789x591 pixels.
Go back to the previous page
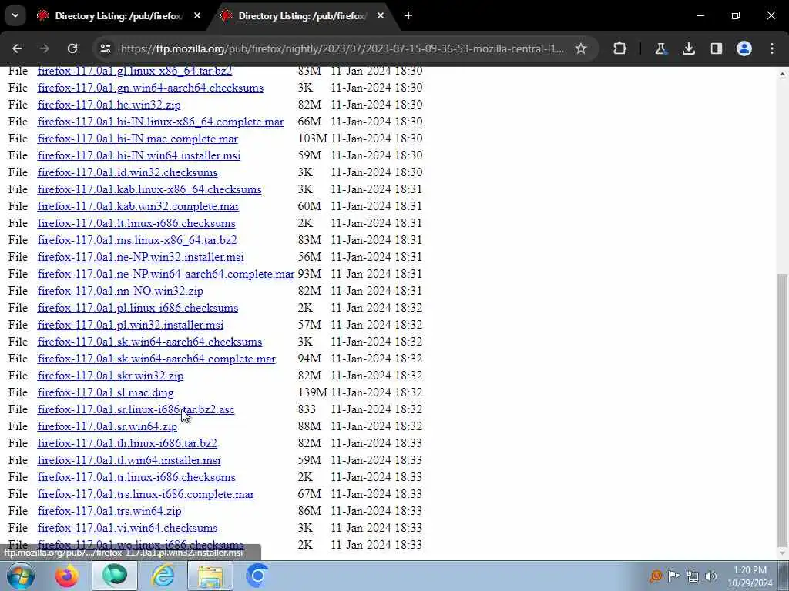coord(17,48)
